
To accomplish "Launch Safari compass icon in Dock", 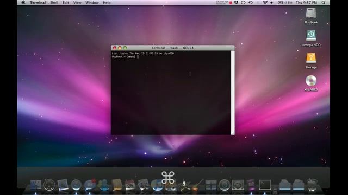I will coord(76,185).
